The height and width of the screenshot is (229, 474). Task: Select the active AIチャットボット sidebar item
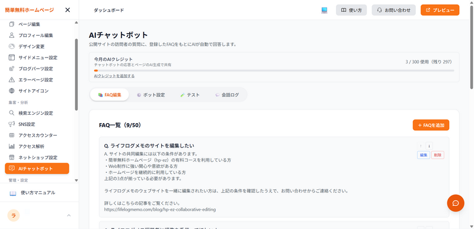coord(37,169)
